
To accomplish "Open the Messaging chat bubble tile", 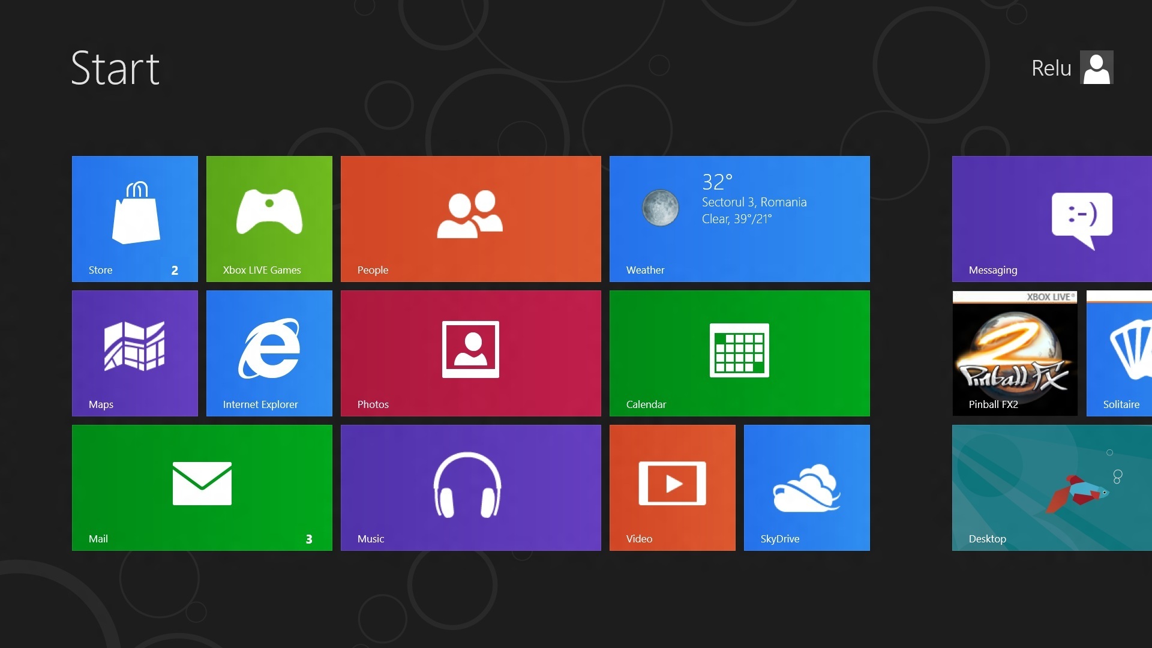I will tap(1052, 219).
